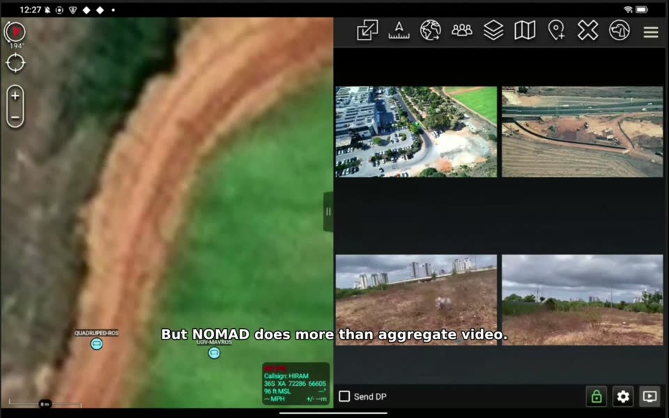Screen dimensions: 669x418
Task: Toggle the green lock button
Action: 597,396
